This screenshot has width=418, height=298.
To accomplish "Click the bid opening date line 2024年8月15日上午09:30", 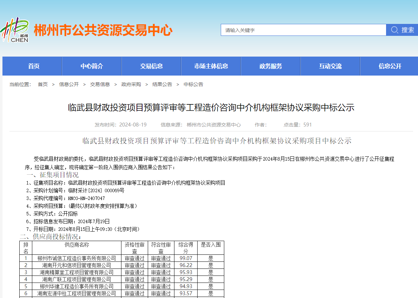I will point(83,229).
